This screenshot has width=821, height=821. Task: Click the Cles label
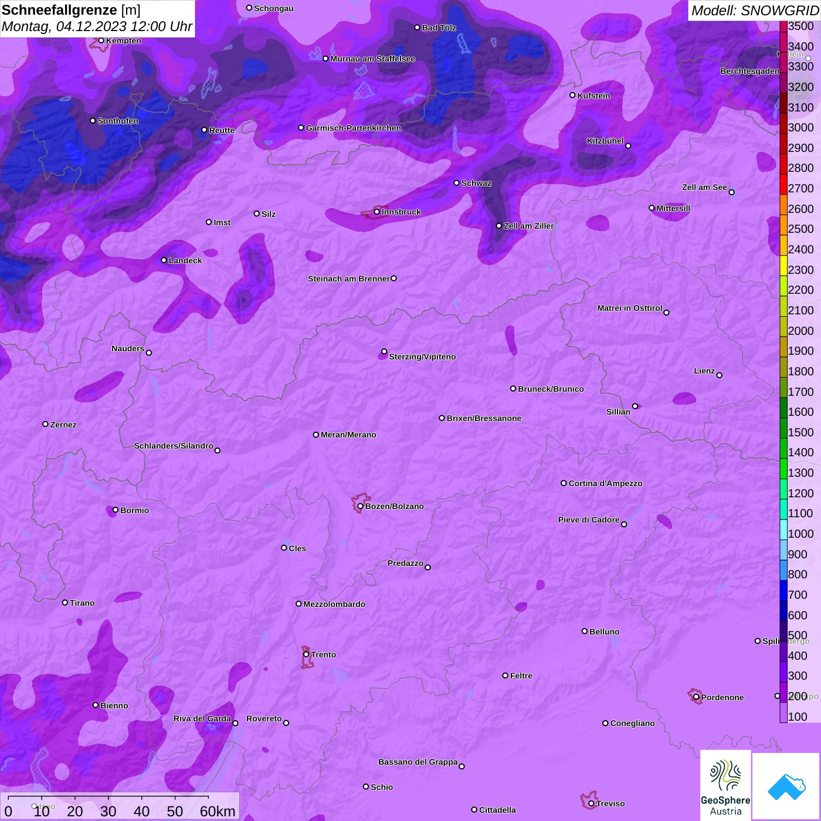[297, 548]
